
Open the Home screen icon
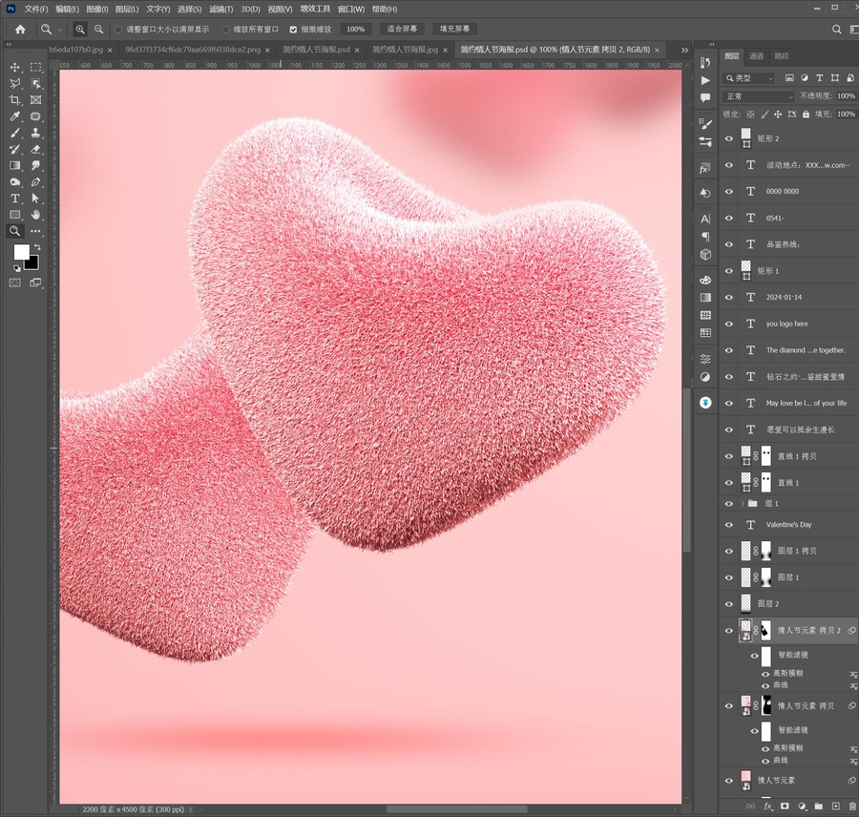(20, 29)
